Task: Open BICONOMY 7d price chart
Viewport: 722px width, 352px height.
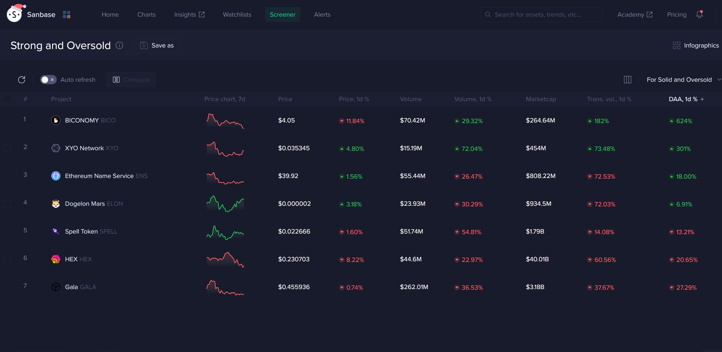Action: 225,121
